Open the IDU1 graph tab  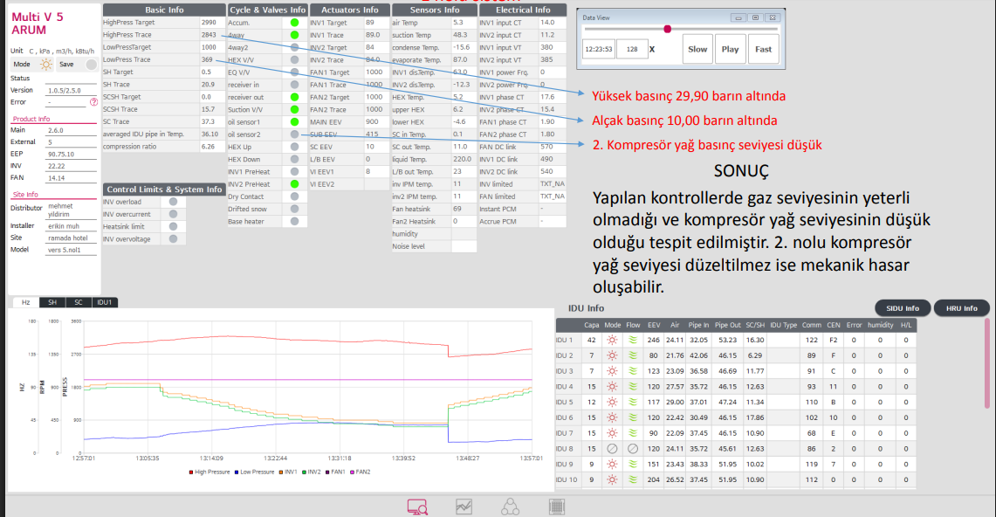[104, 302]
